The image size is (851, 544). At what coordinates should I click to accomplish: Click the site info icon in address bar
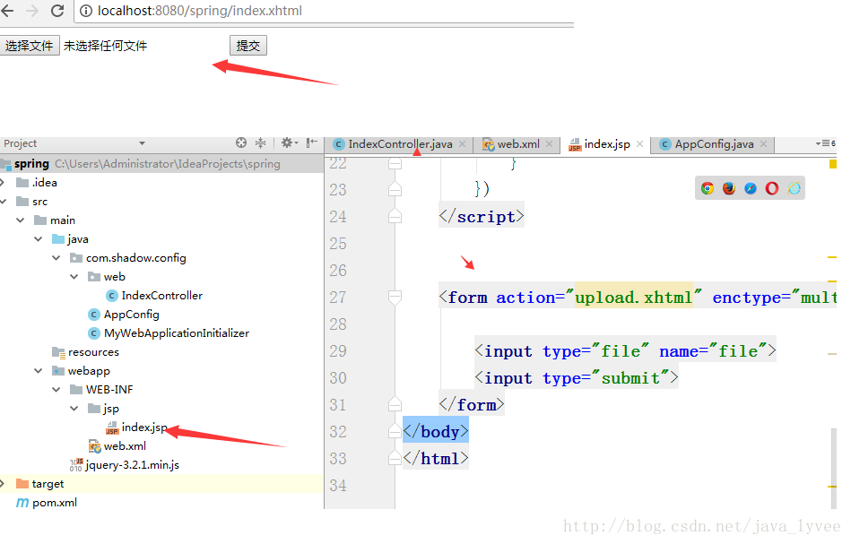coord(86,11)
